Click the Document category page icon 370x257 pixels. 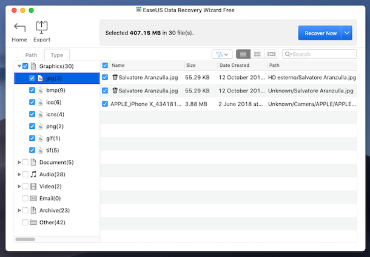(x=33, y=162)
